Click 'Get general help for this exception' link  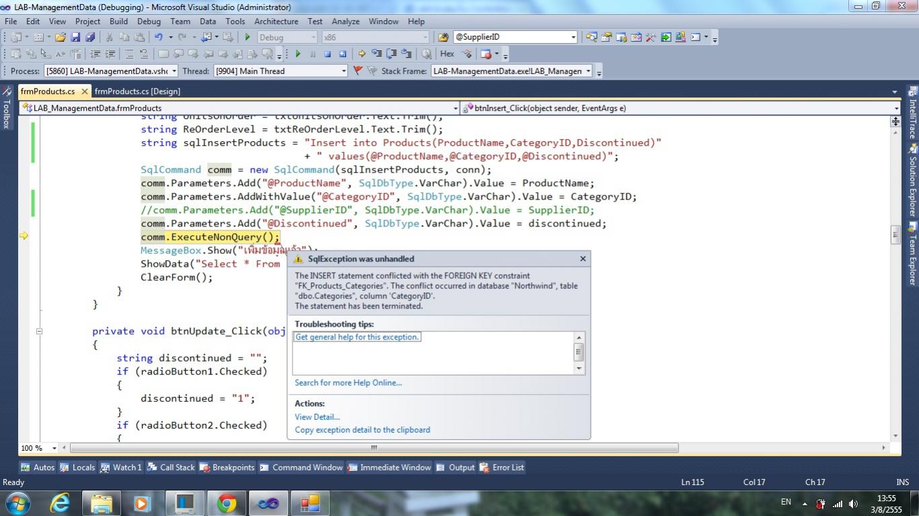pyautogui.click(x=357, y=337)
